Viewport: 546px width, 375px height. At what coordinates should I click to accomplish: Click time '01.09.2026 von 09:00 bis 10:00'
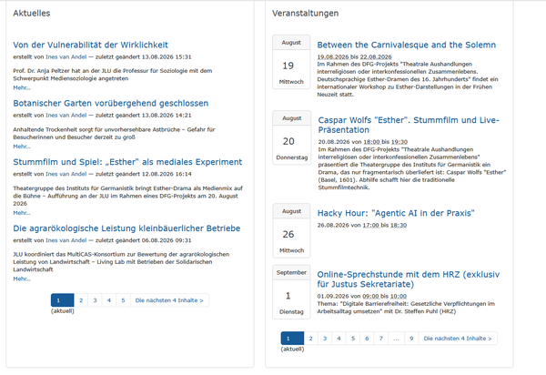(362, 296)
